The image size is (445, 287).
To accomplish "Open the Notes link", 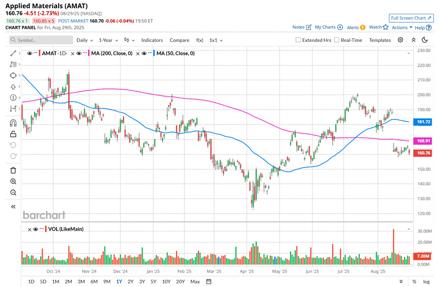I will tap(302, 27).
